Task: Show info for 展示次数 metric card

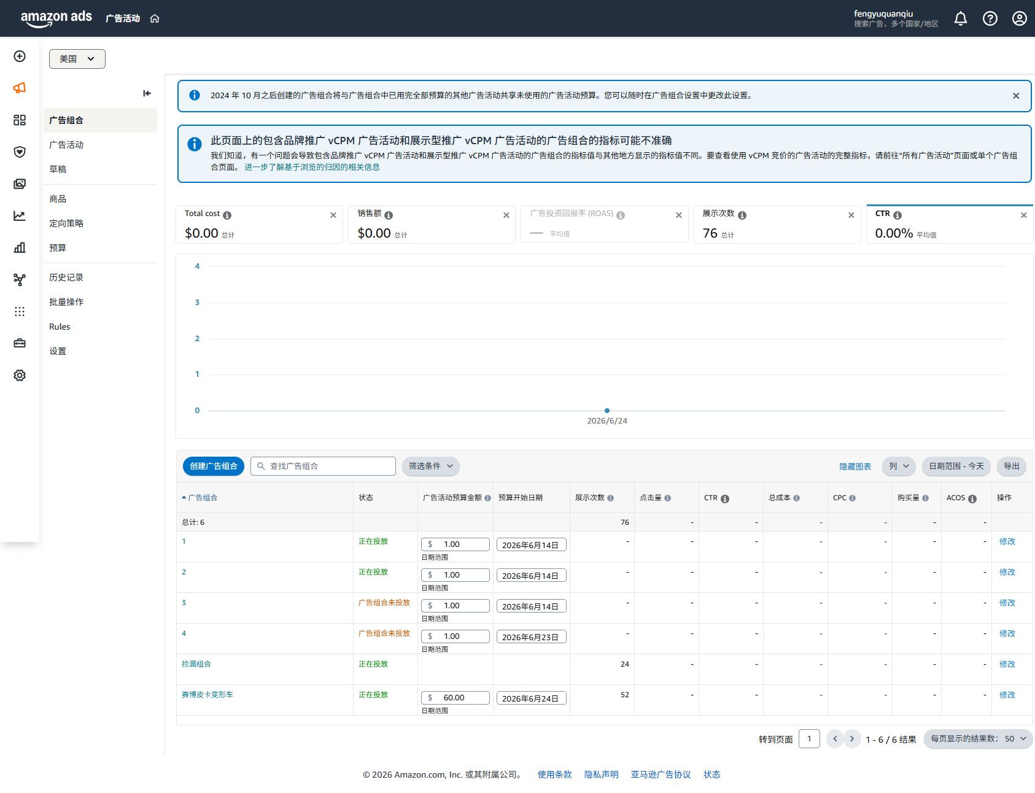Action: pos(742,215)
